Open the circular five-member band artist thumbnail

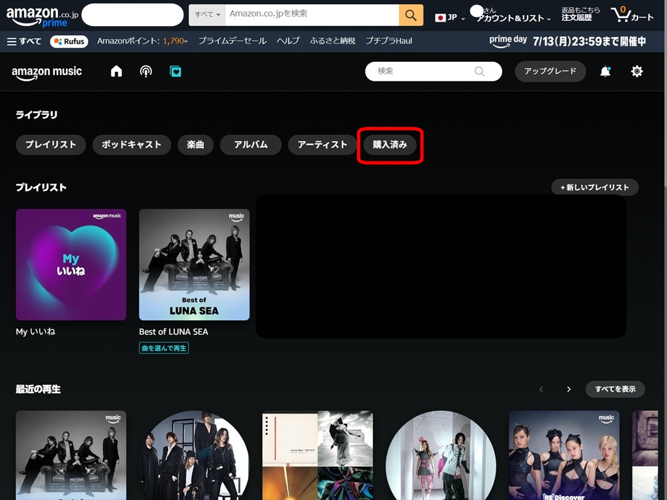coord(194,455)
